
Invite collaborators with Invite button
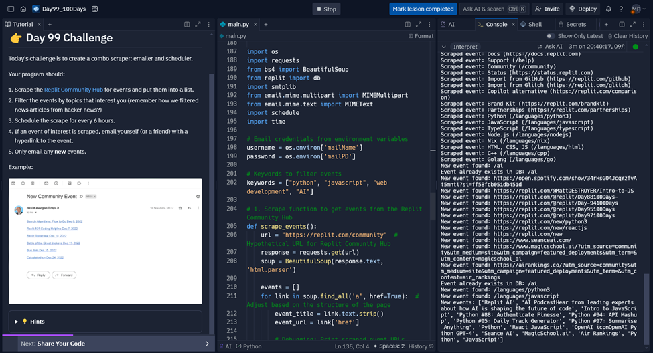coord(547,9)
